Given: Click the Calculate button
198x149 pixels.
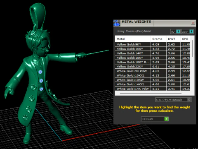Looking at the screenshot, I should [155, 119].
